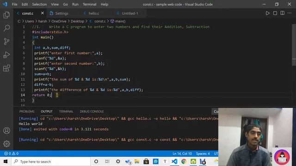The height and width of the screenshot is (166, 296).
Task: Open Microsoft Store on taskbar
Action: point(146,161)
